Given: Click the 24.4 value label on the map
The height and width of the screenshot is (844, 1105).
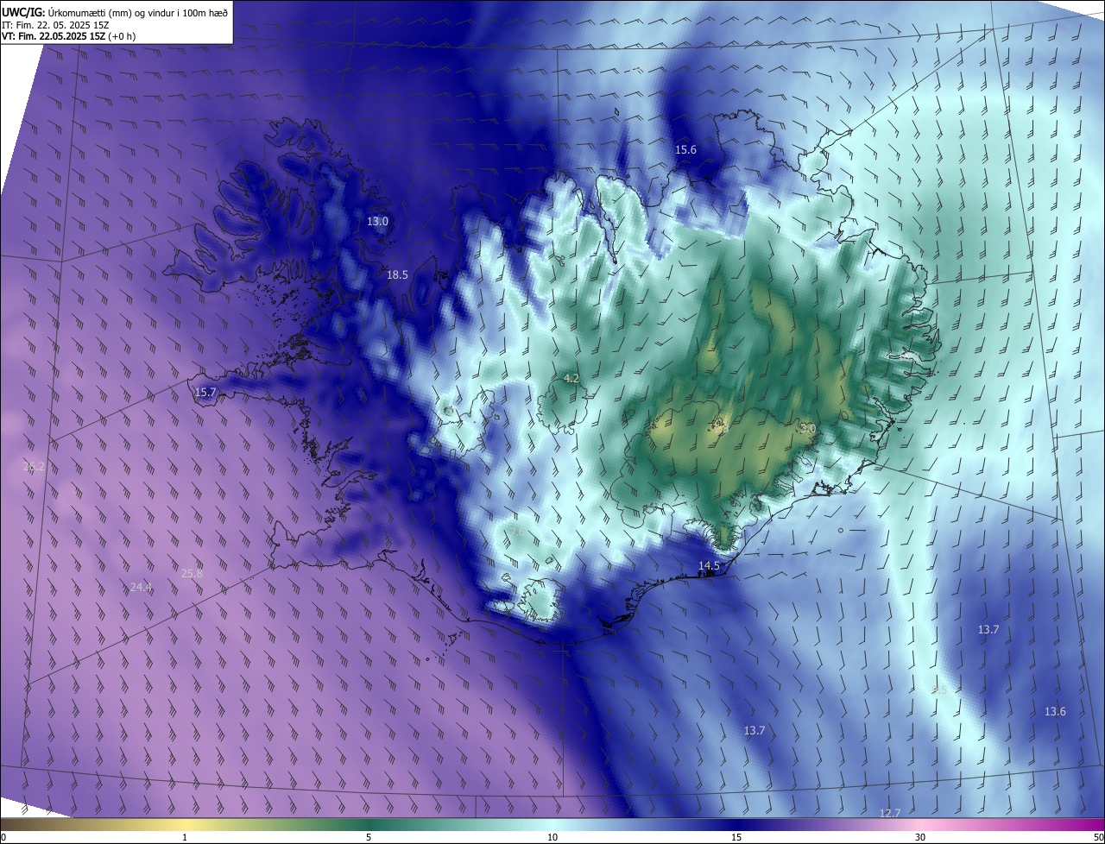Looking at the screenshot, I should (141, 588).
